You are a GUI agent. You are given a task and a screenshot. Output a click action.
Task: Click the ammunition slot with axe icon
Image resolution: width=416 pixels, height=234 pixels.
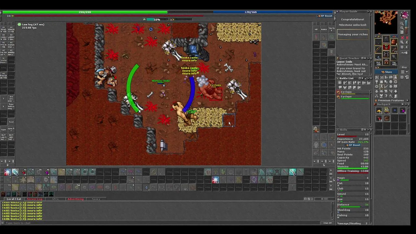(x=394, y=57)
